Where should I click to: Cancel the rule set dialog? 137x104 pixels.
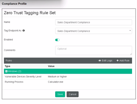72,94
